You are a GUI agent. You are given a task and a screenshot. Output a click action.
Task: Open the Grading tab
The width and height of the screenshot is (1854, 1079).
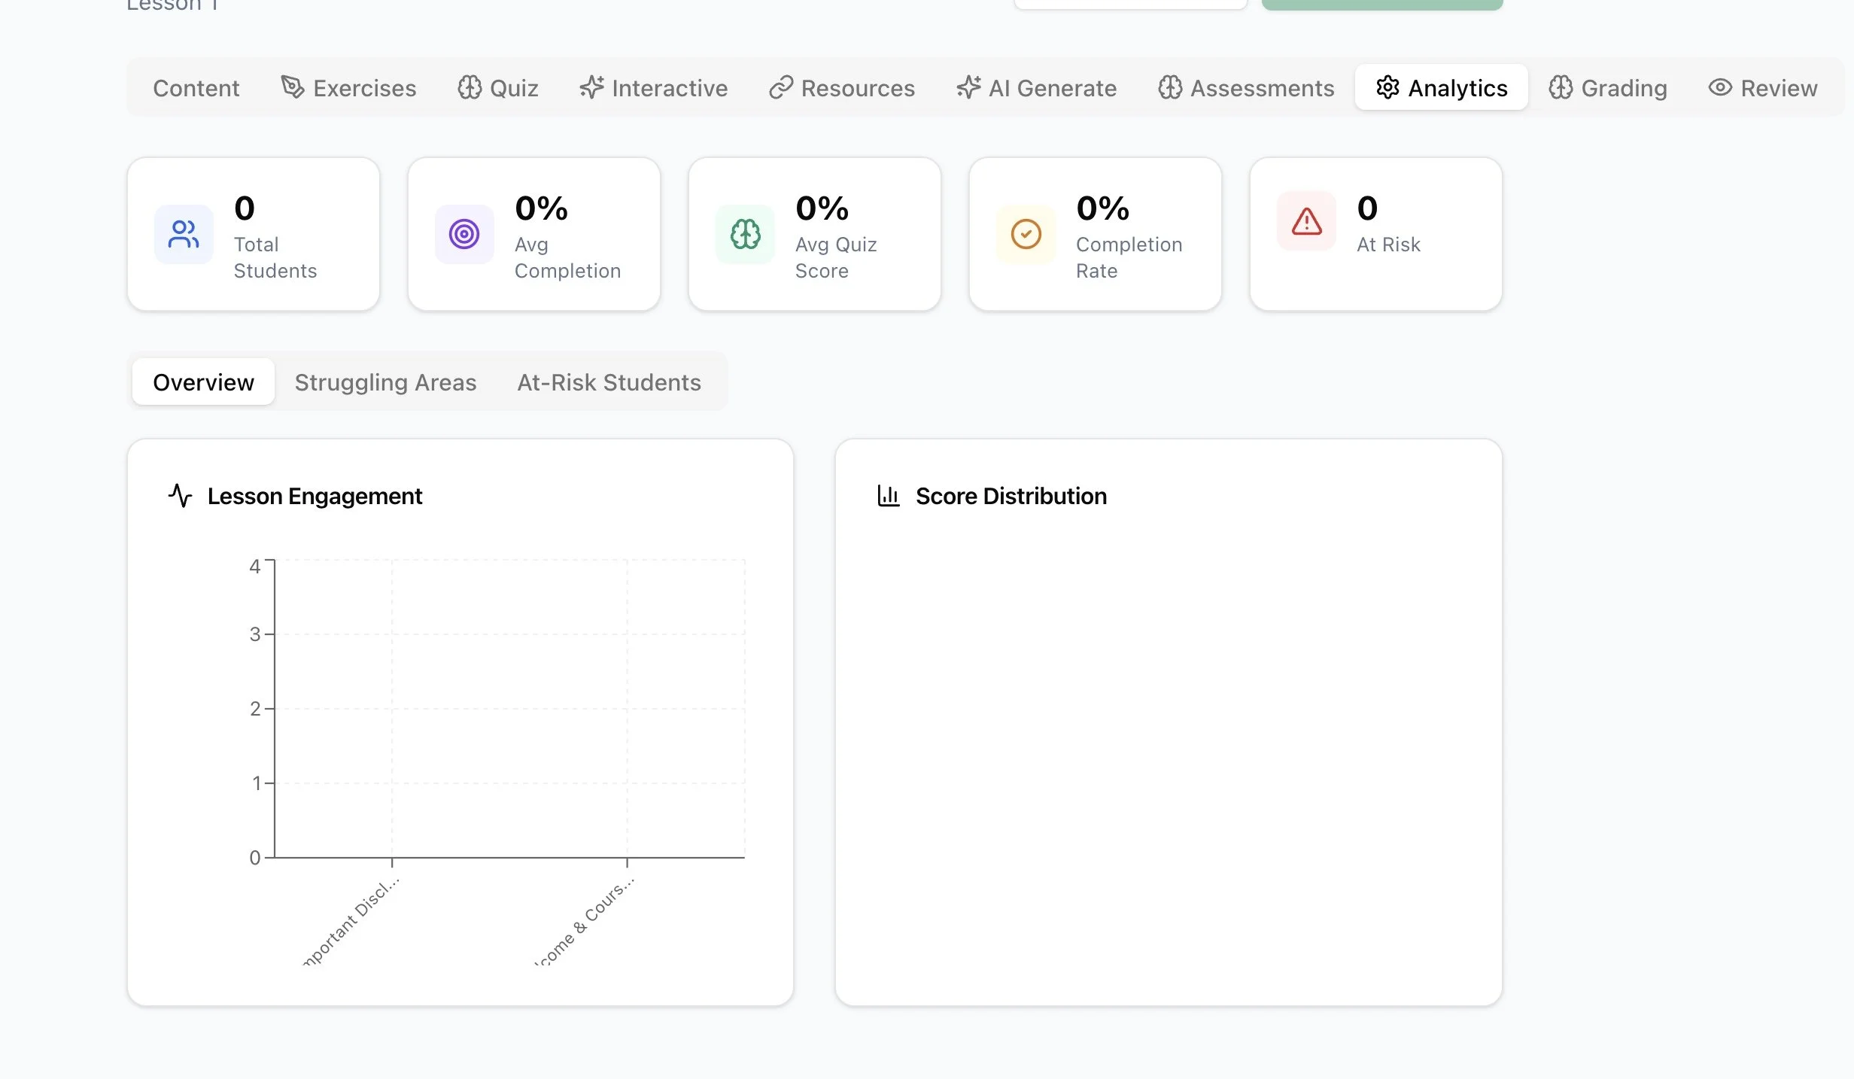1608,88
